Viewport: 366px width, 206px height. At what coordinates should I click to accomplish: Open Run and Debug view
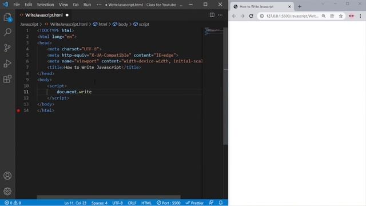pos(7,64)
